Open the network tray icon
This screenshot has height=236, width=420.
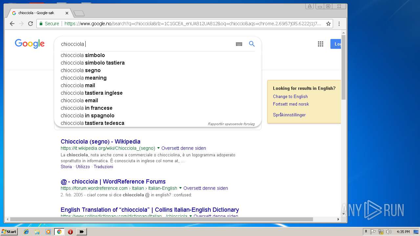[x=381, y=232]
